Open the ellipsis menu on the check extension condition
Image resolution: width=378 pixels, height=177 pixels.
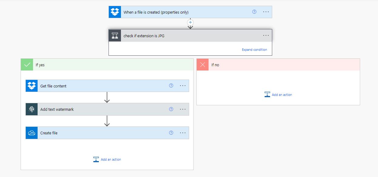coord(266,35)
